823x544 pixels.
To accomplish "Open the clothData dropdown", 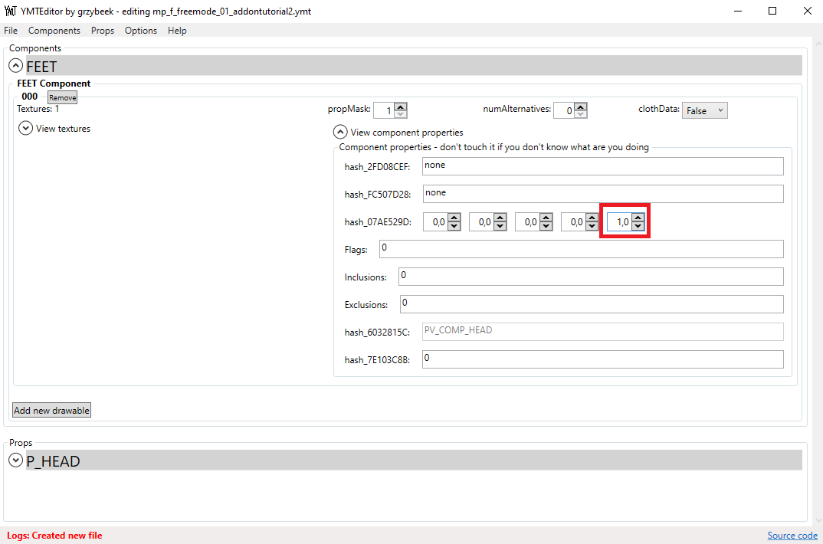I will click(704, 110).
